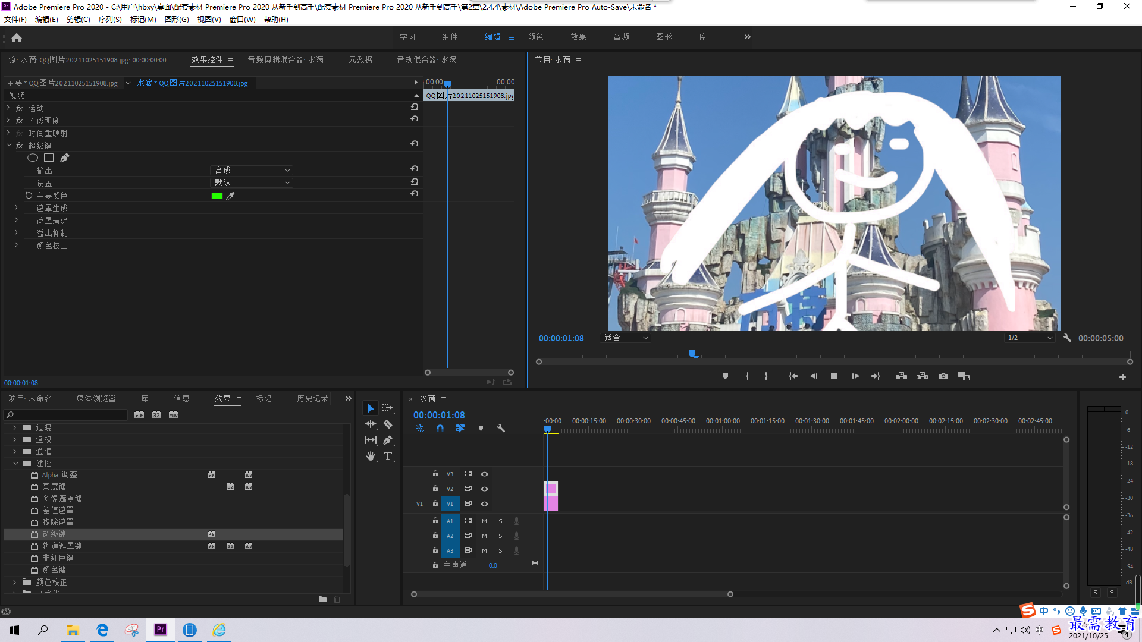Toggle track lock on V3

(x=435, y=474)
